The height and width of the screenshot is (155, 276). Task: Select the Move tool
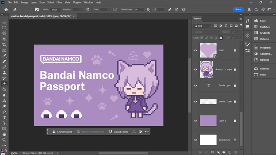pos(4,22)
